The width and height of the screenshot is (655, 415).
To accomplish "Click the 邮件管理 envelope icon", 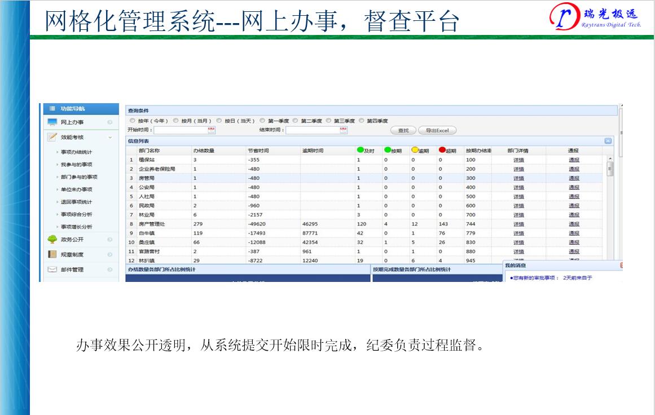I will coord(52,270).
